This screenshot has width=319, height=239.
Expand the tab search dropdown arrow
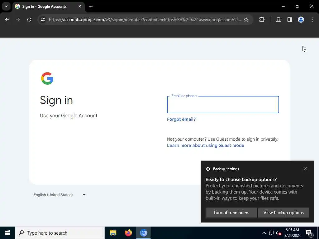click(x=6, y=6)
